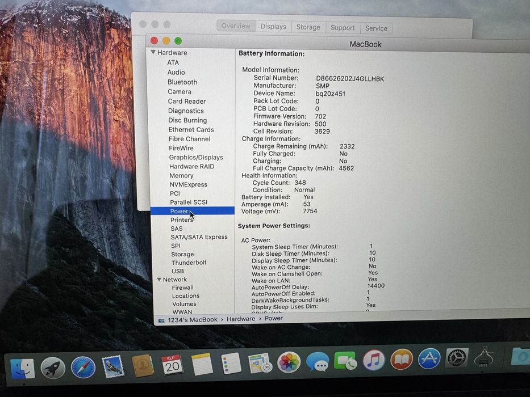Select Volumes under Network
530x397 pixels.
[184, 304]
